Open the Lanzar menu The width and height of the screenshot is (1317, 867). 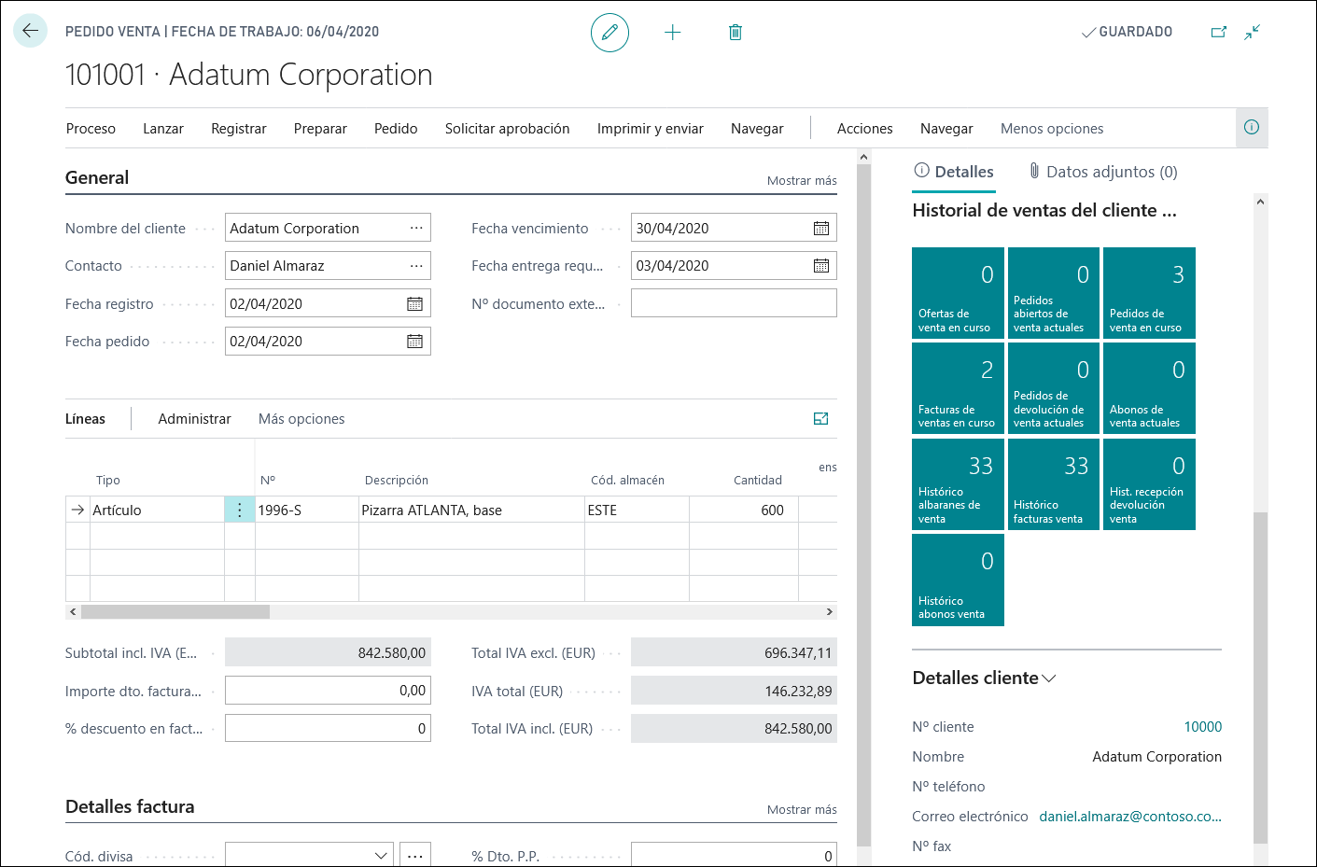[x=163, y=129]
